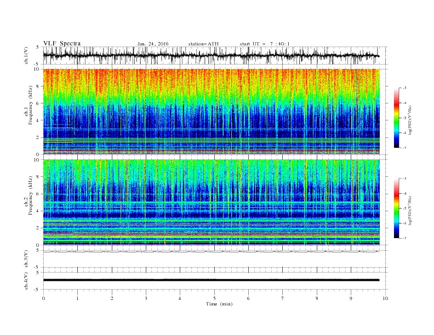This screenshot has height=335, width=434.
Task: Click the date 'Jan. 24, 2016' header
Action: point(153,44)
